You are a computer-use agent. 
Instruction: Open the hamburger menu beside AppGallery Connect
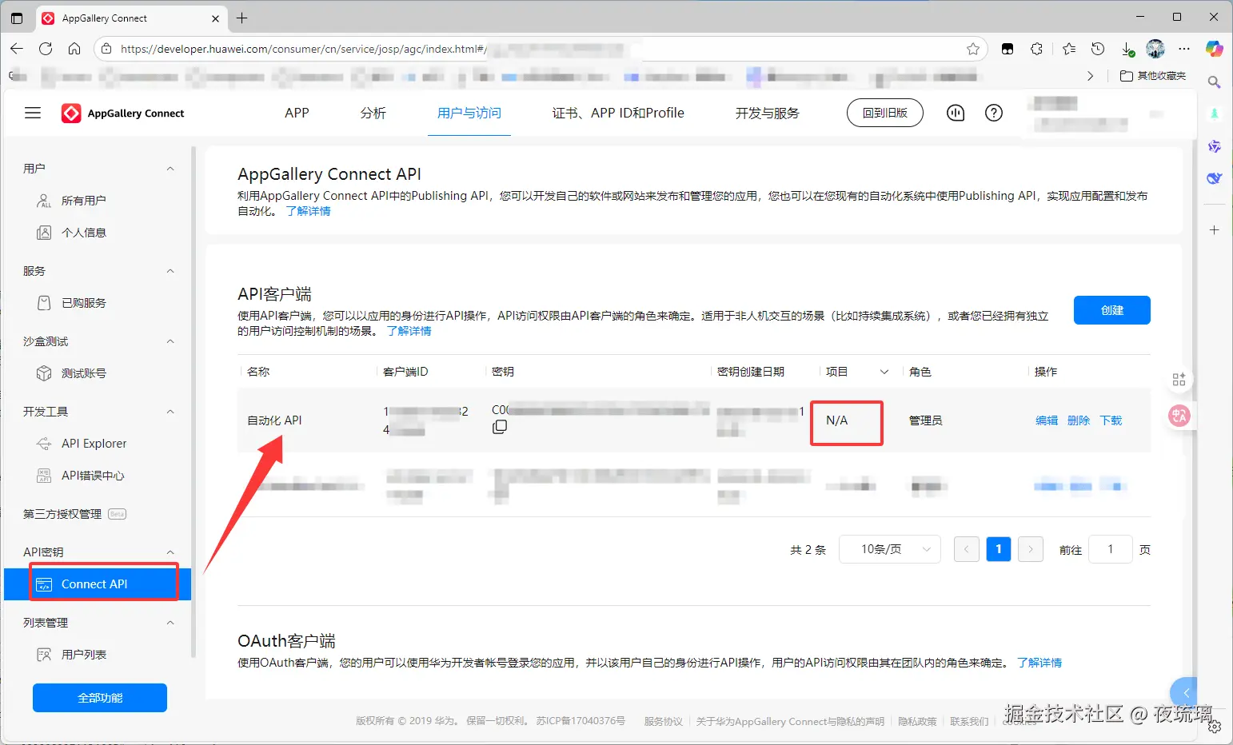(x=33, y=113)
